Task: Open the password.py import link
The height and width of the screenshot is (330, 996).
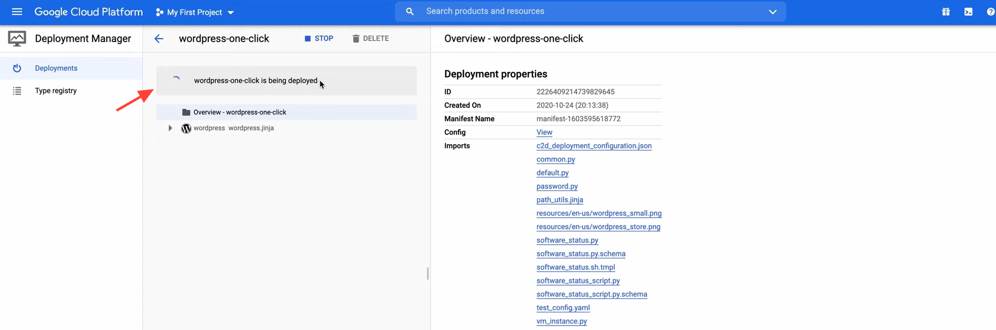Action: (557, 186)
